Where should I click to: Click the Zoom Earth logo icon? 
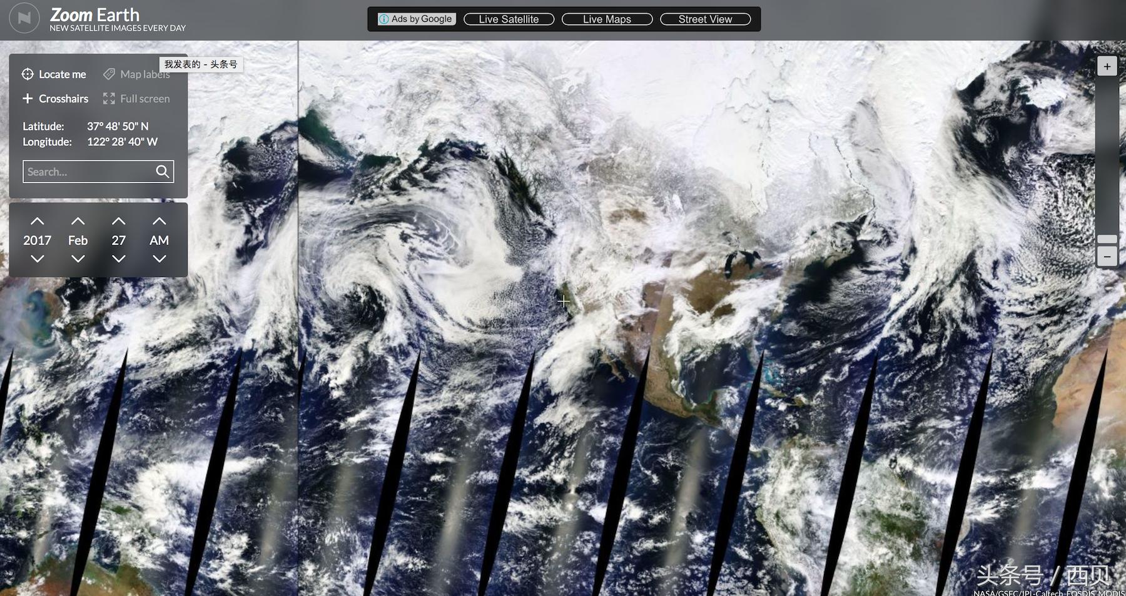[x=24, y=18]
